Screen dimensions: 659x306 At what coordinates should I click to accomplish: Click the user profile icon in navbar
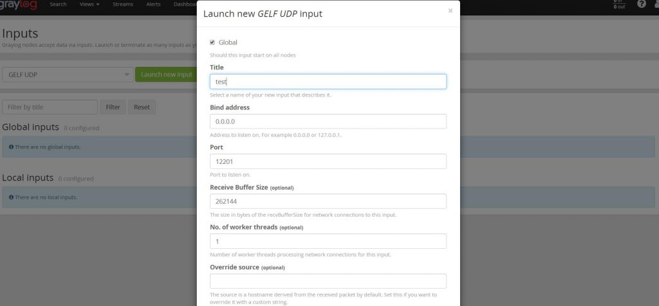tap(656, 4)
